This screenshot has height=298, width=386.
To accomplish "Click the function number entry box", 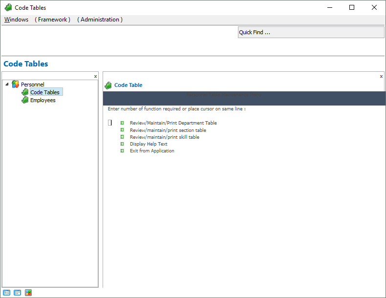I will click(110, 123).
